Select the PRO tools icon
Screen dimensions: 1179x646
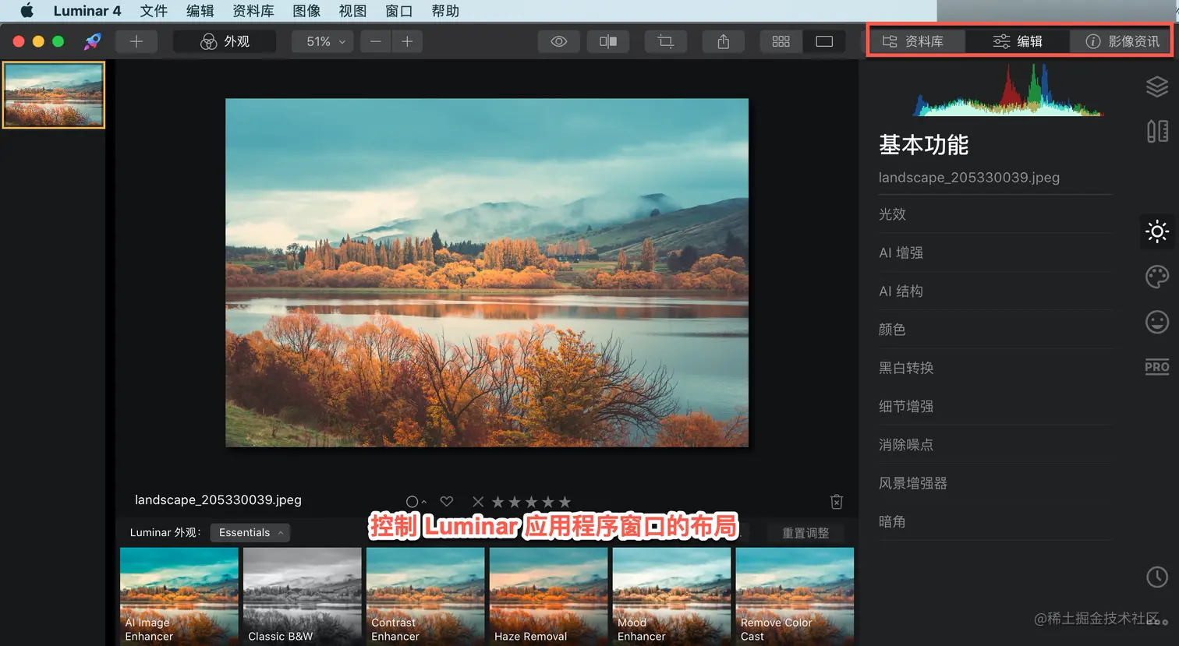point(1157,367)
